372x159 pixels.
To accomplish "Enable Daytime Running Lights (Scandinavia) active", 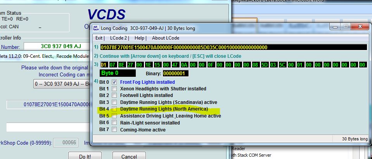I will pos(114,102).
